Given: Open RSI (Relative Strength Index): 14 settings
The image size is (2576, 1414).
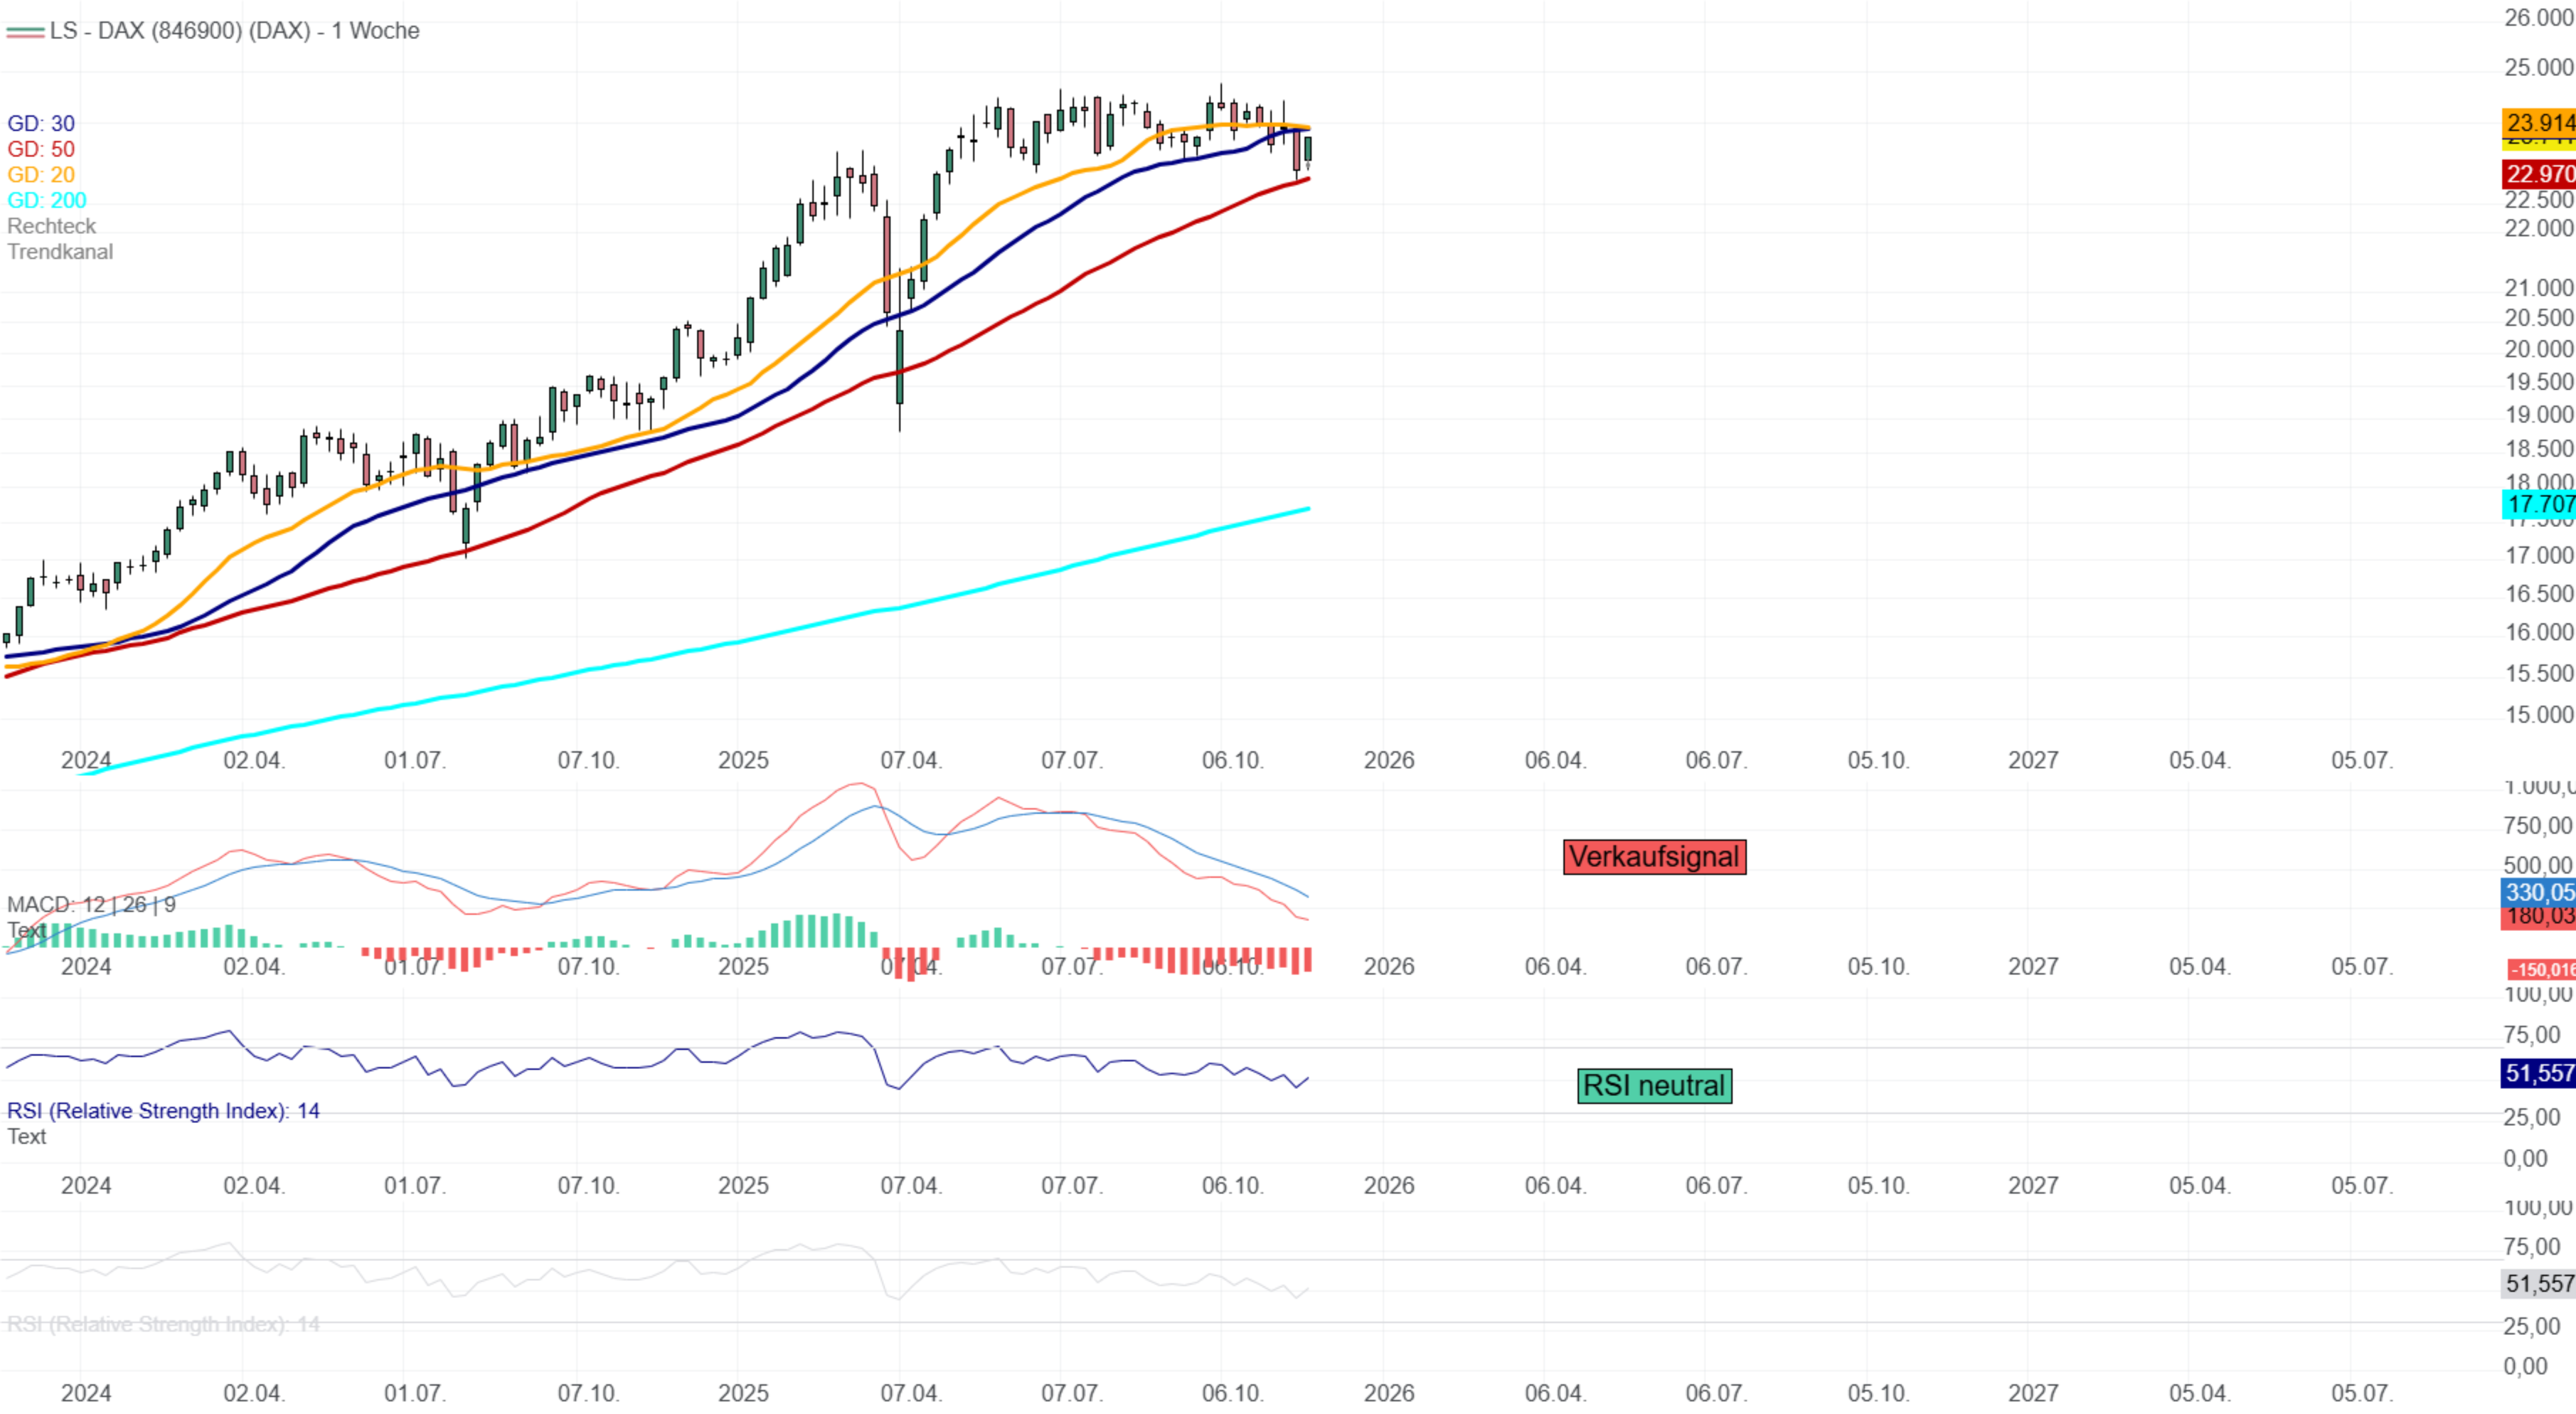Looking at the screenshot, I should [x=163, y=1110].
